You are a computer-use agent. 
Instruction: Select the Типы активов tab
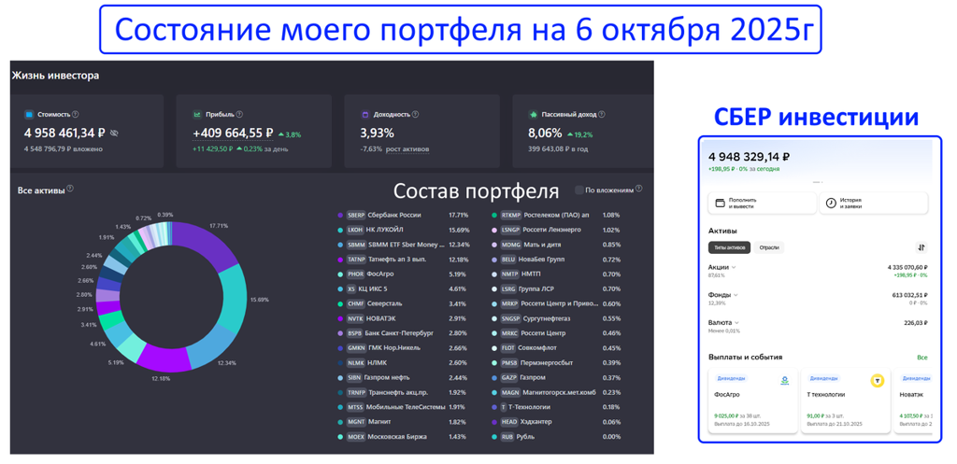[x=730, y=247]
